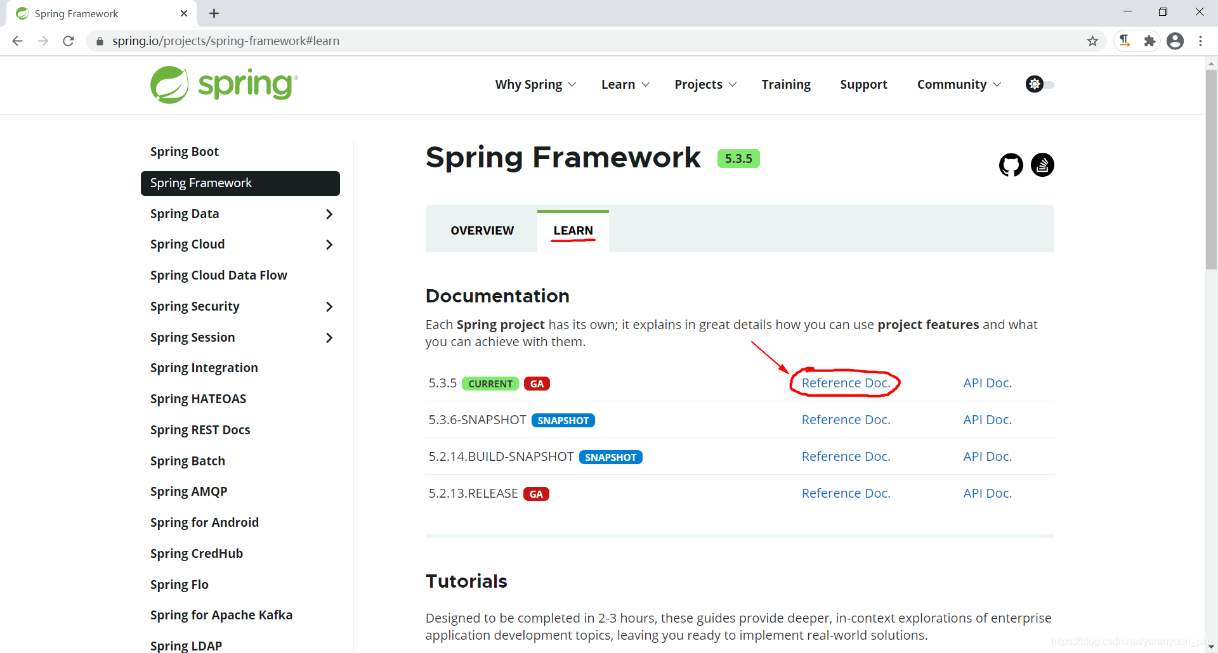Reload the page
Image resolution: width=1218 pixels, height=653 pixels.
pyautogui.click(x=69, y=41)
